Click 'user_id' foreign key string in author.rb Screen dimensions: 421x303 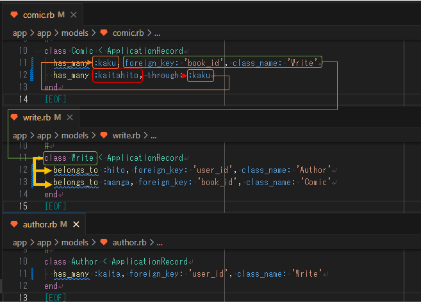click(x=208, y=274)
